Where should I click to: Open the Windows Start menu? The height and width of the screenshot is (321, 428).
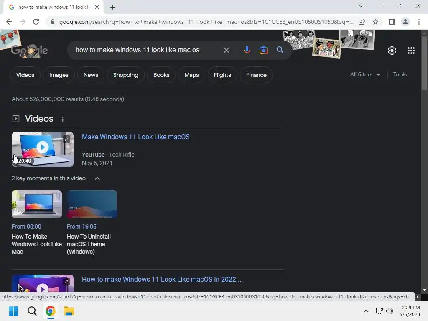[x=13, y=311]
